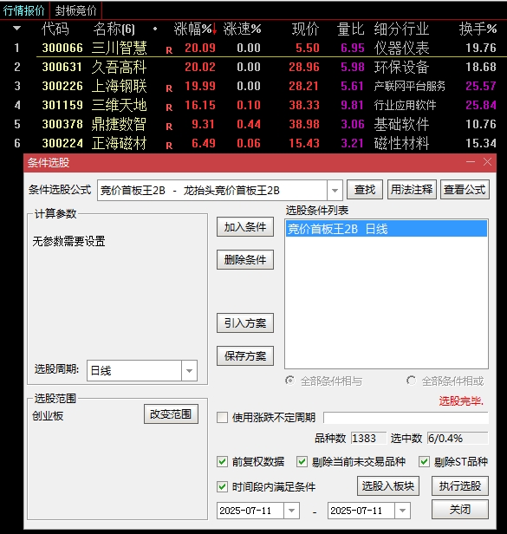The height and width of the screenshot is (534, 507).
Task: Toggle 前复权数据 checkbox
Action: pyautogui.click(x=223, y=462)
